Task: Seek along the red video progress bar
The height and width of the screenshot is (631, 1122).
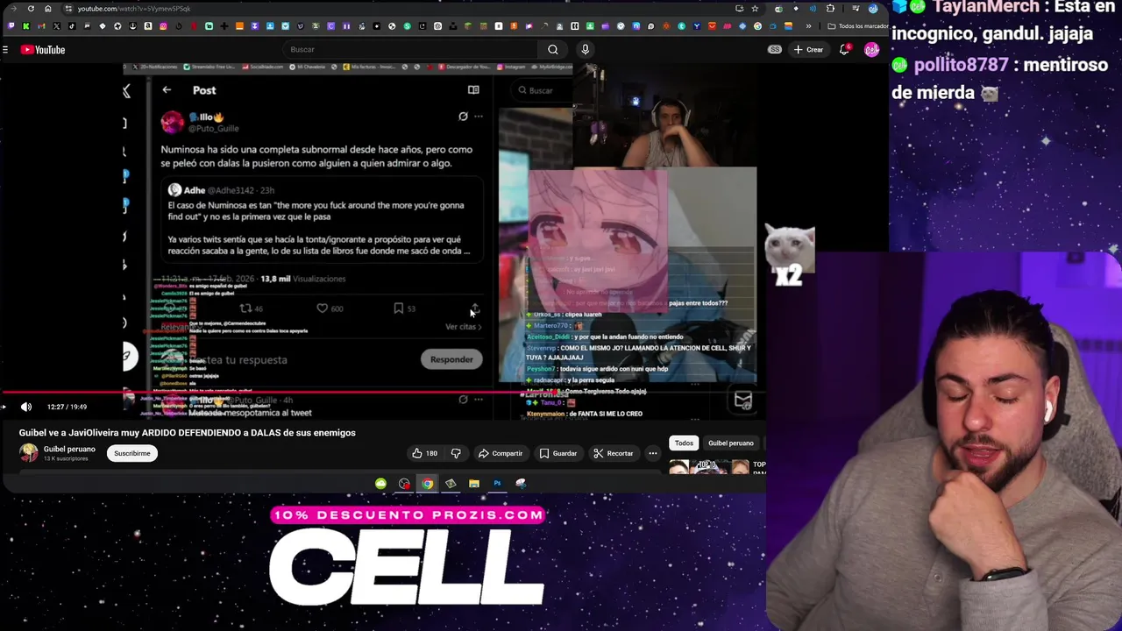Action: tap(382, 393)
